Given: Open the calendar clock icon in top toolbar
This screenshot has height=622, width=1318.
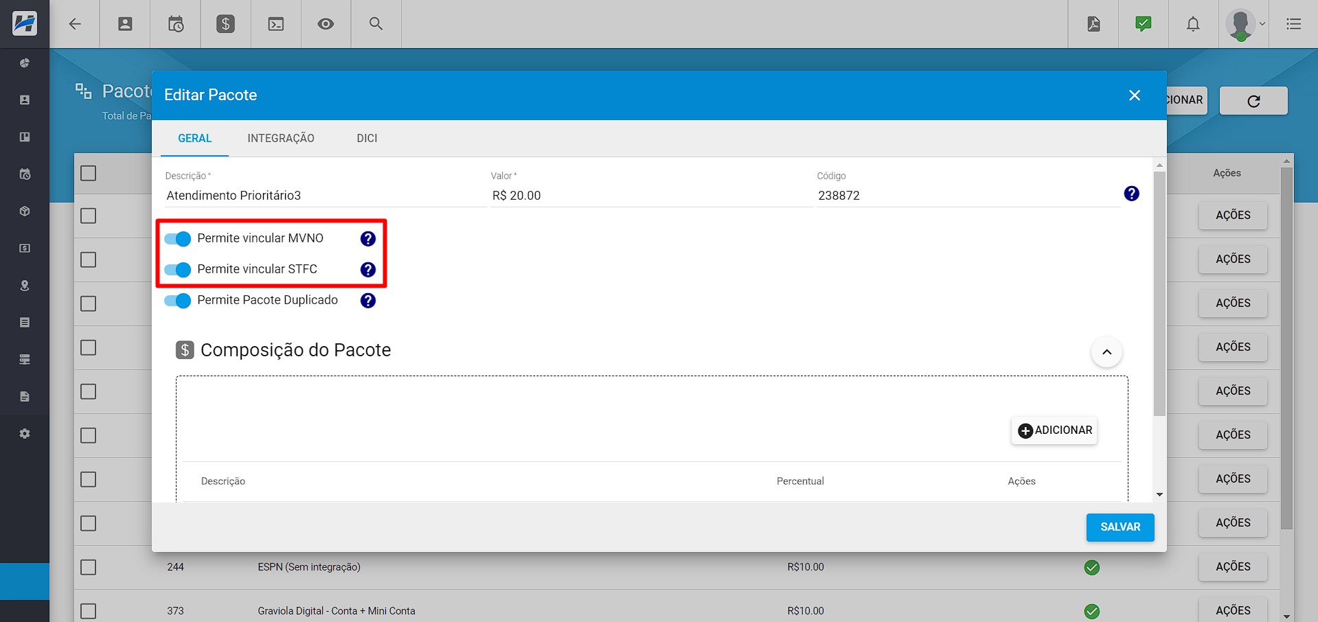Looking at the screenshot, I should (x=176, y=24).
